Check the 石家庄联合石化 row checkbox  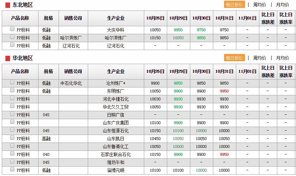click(x=12, y=154)
